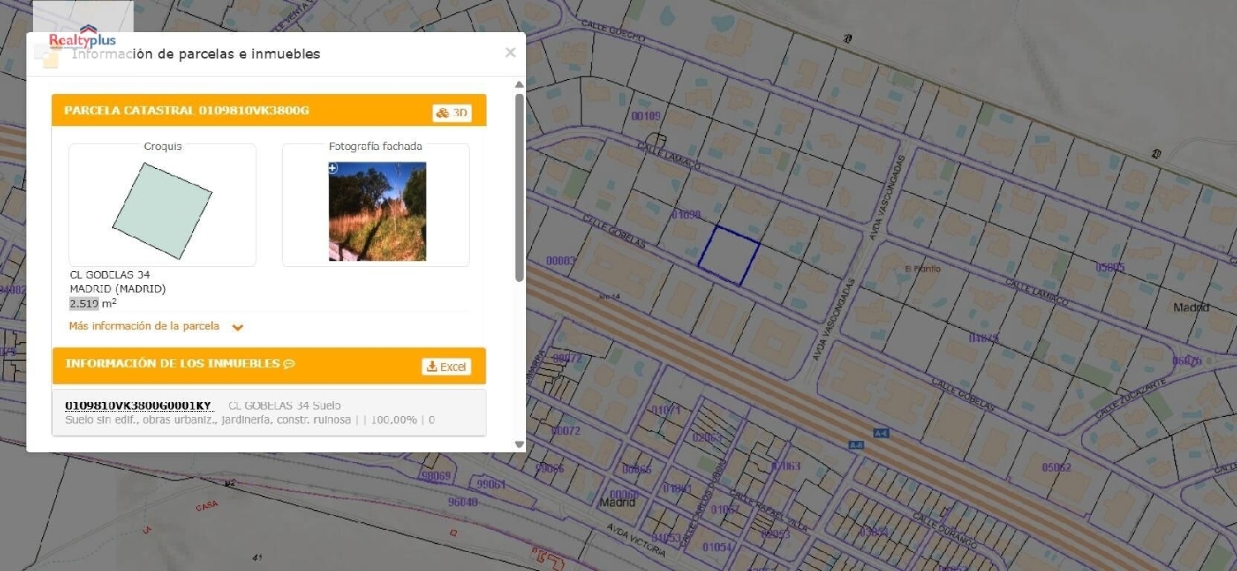
Task: Close the parcel information dialog
Action: (510, 53)
